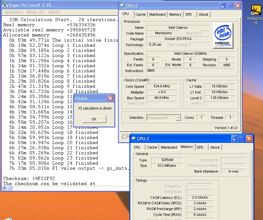Select the CPU tab in upper CPU-Z window

coord(126,14)
